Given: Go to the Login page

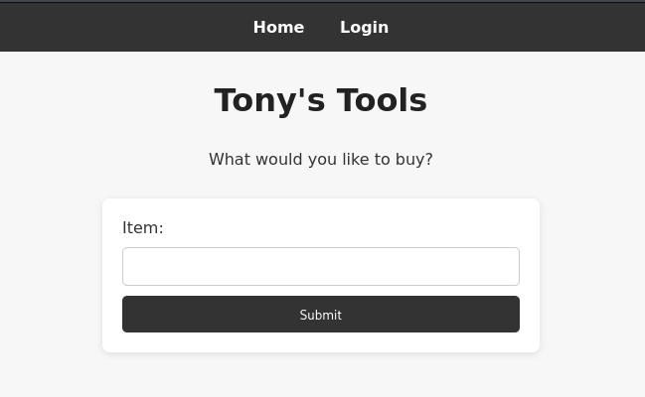Looking at the screenshot, I should [364, 27].
